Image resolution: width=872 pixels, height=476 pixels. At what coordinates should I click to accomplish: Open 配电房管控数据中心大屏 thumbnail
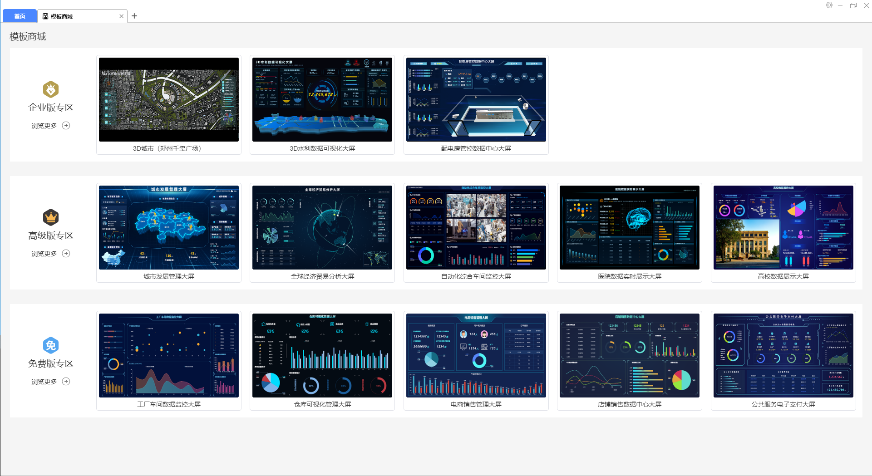click(476, 99)
